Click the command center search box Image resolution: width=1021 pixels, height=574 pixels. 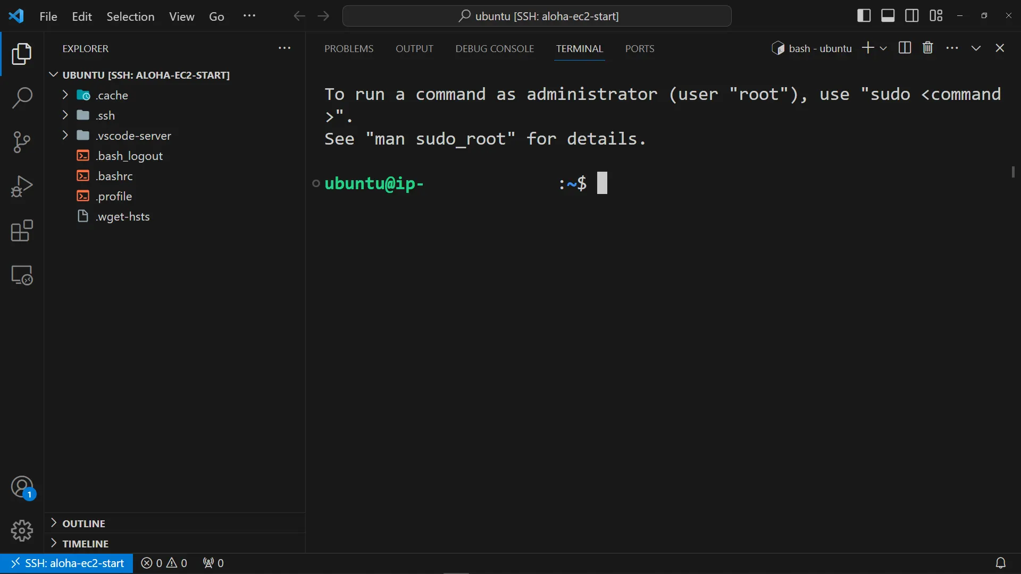[537, 16]
